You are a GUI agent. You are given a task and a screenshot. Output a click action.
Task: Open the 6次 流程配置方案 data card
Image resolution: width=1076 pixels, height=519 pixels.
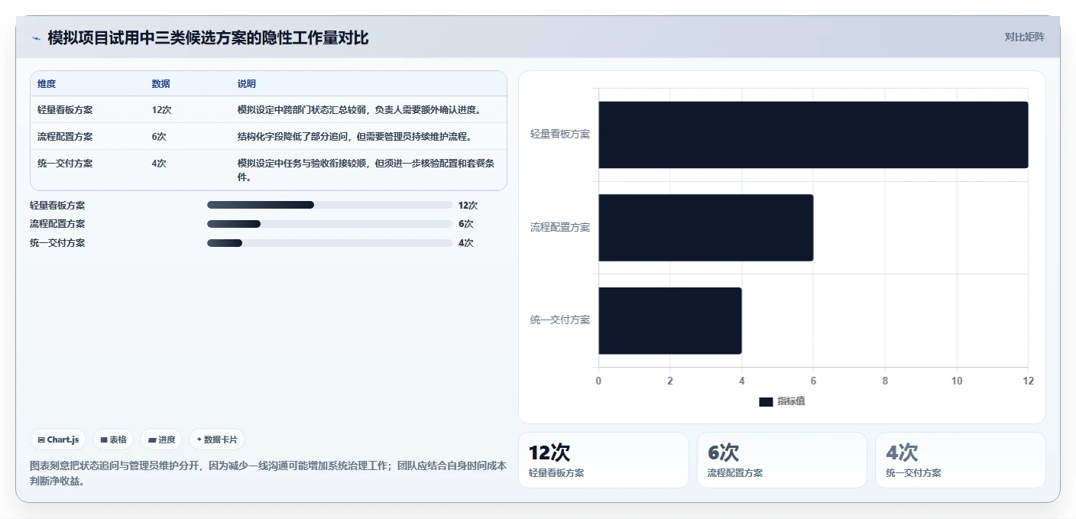click(782, 460)
